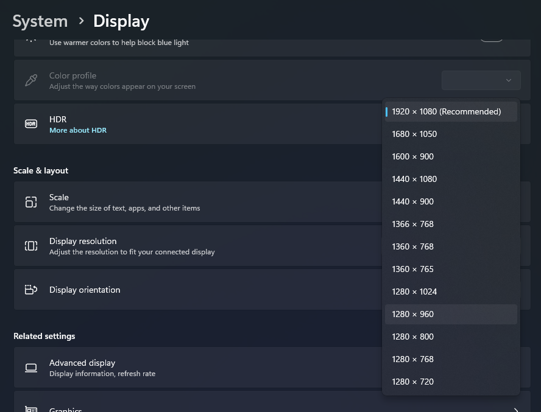
Task: Click the Advanced display monitor icon
Action: tap(31, 368)
